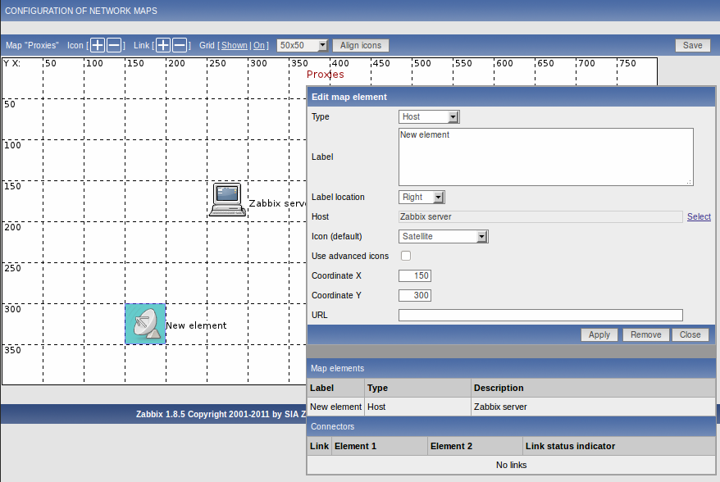Click the Map "Proxies" toolbar label
This screenshot has width=720, height=482.
[32, 45]
